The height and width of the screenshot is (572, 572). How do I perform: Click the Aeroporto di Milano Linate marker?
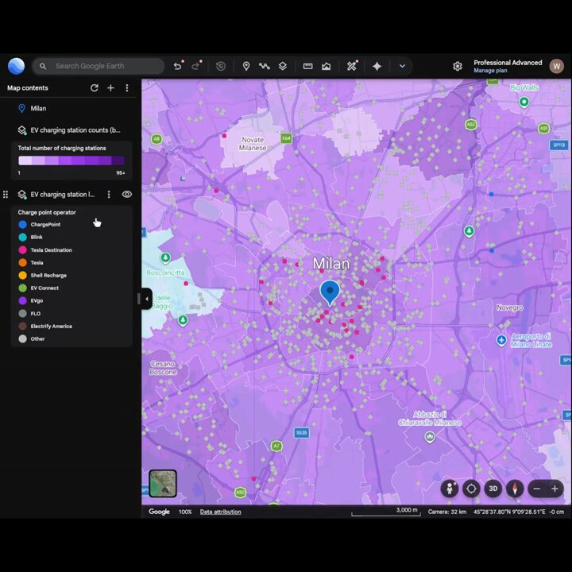point(501,340)
